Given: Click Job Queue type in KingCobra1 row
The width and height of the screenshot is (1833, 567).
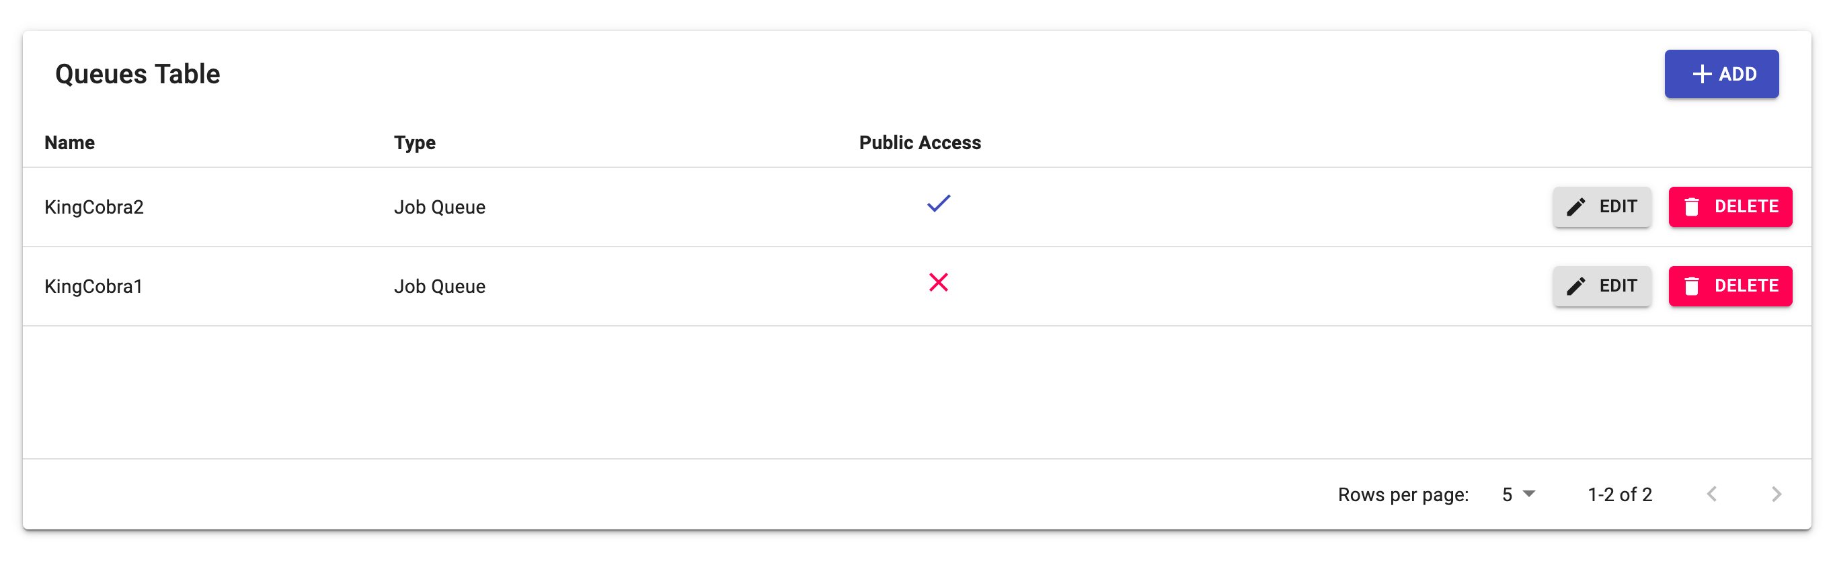Looking at the screenshot, I should [x=440, y=287].
